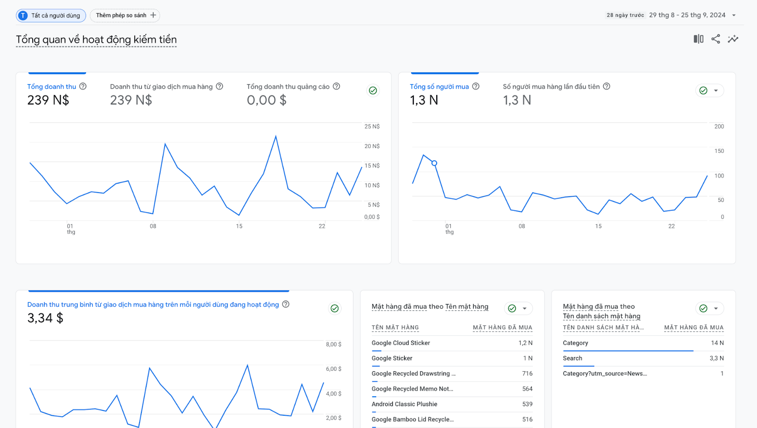Click Google Recycled Memo Not... row

pyautogui.click(x=452, y=389)
